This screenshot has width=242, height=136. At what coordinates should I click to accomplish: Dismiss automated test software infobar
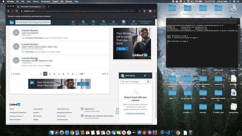point(154,16)
